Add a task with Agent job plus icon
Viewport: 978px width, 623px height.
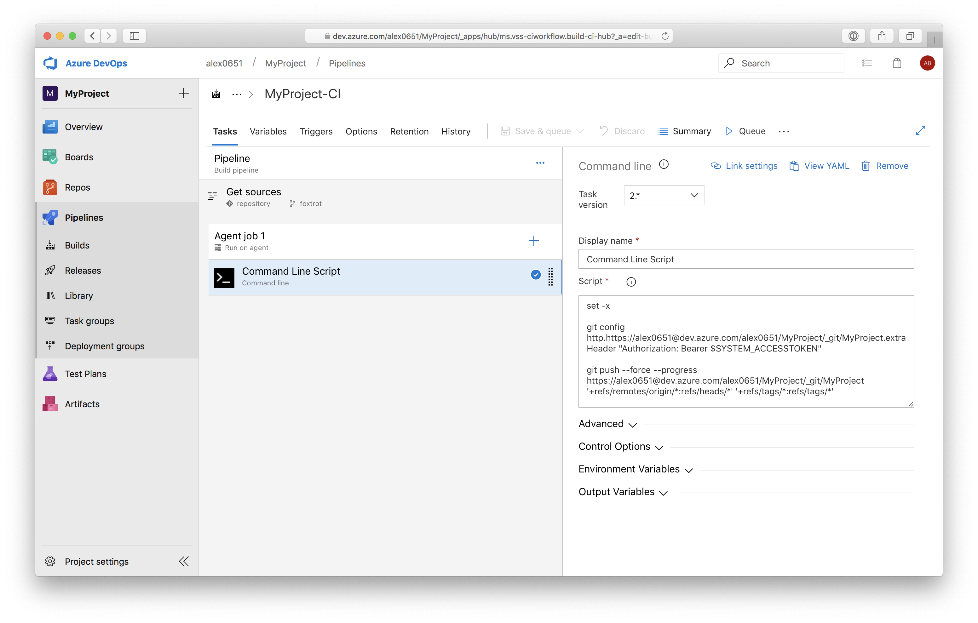coord(533,241)
